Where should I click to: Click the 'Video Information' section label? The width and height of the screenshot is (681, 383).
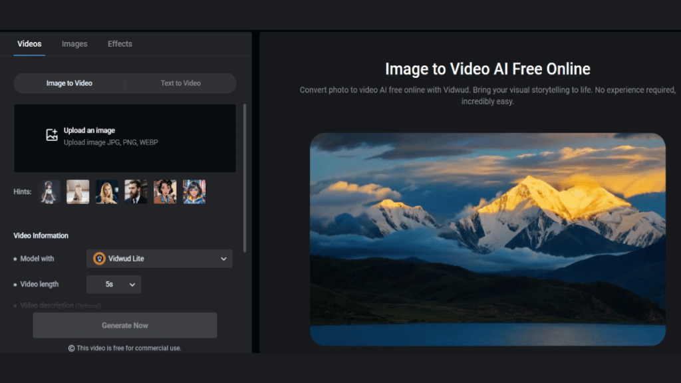pyautogui.click(x=41, y=235)
